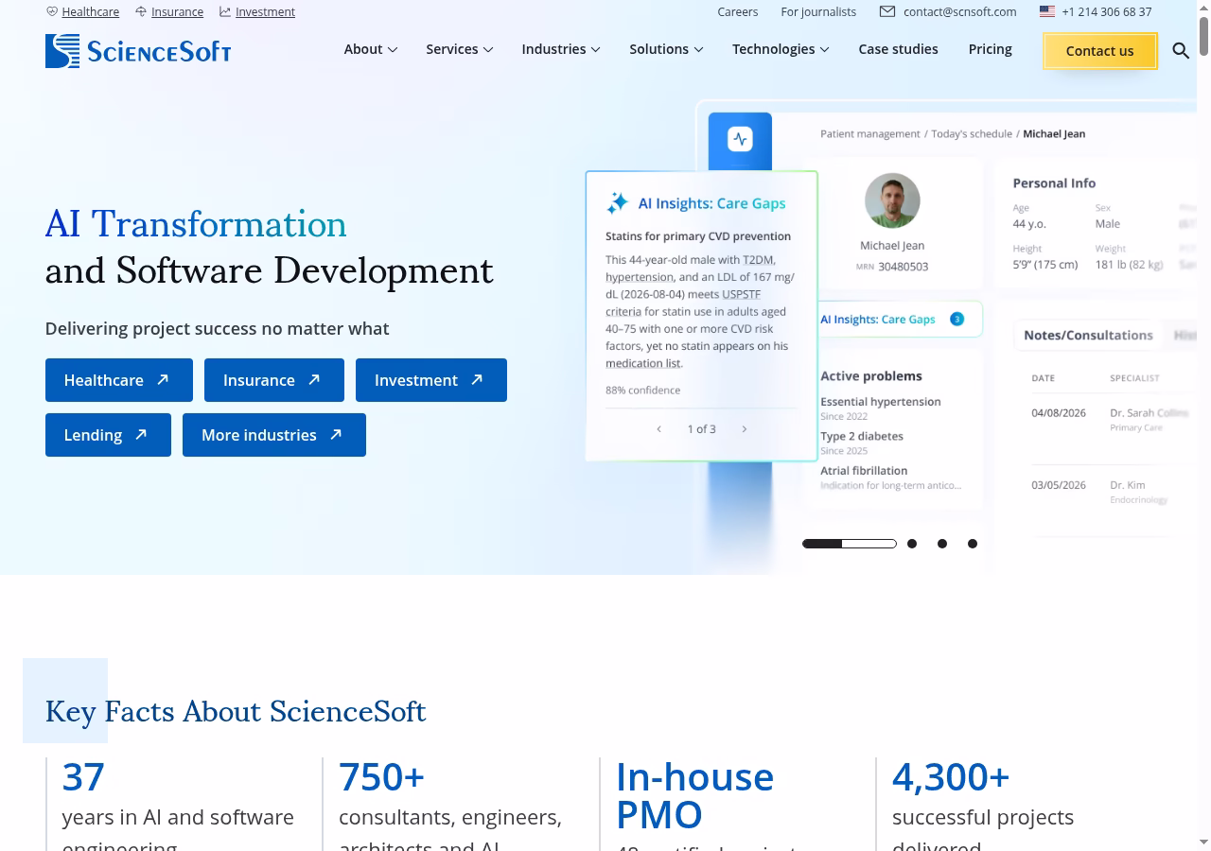Click the US flag icon
The height and width of the screenshot is (851, 1211).
pyautogui.click(x=1047, y=11)
